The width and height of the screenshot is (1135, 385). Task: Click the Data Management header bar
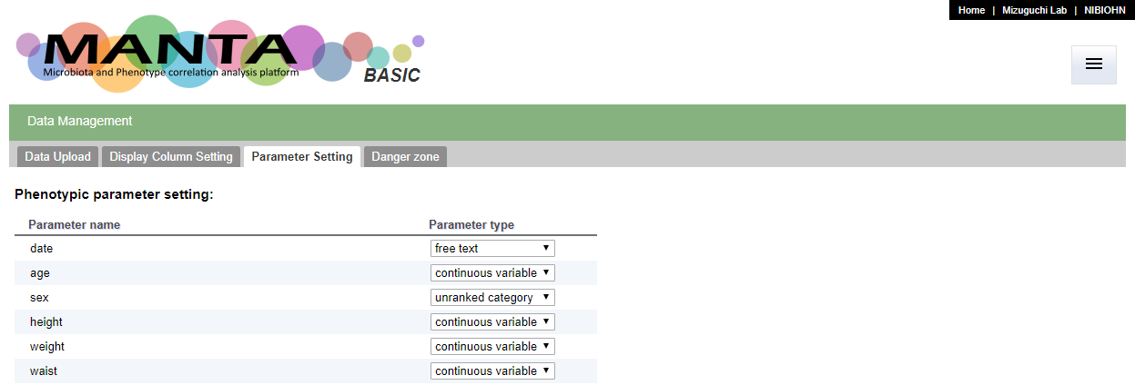coord(567,122)
